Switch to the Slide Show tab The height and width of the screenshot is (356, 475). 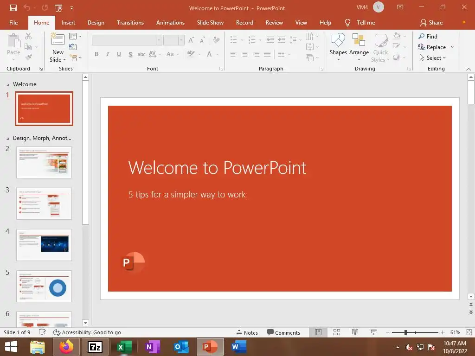click(x=210, y=23)
